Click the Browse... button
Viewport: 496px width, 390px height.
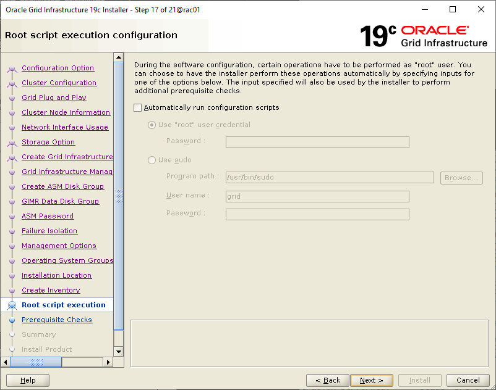(461, 178)
